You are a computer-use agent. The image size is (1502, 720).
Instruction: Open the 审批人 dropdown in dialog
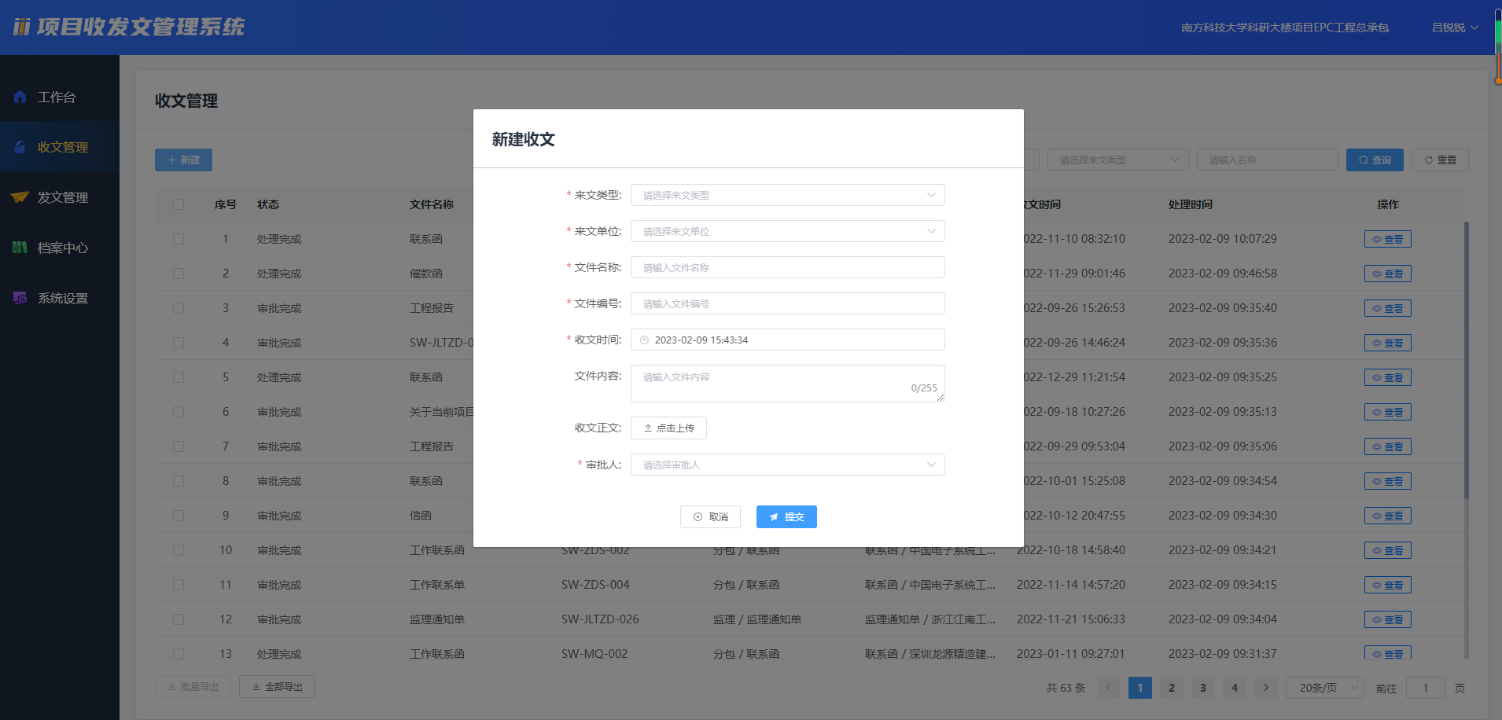787,465
